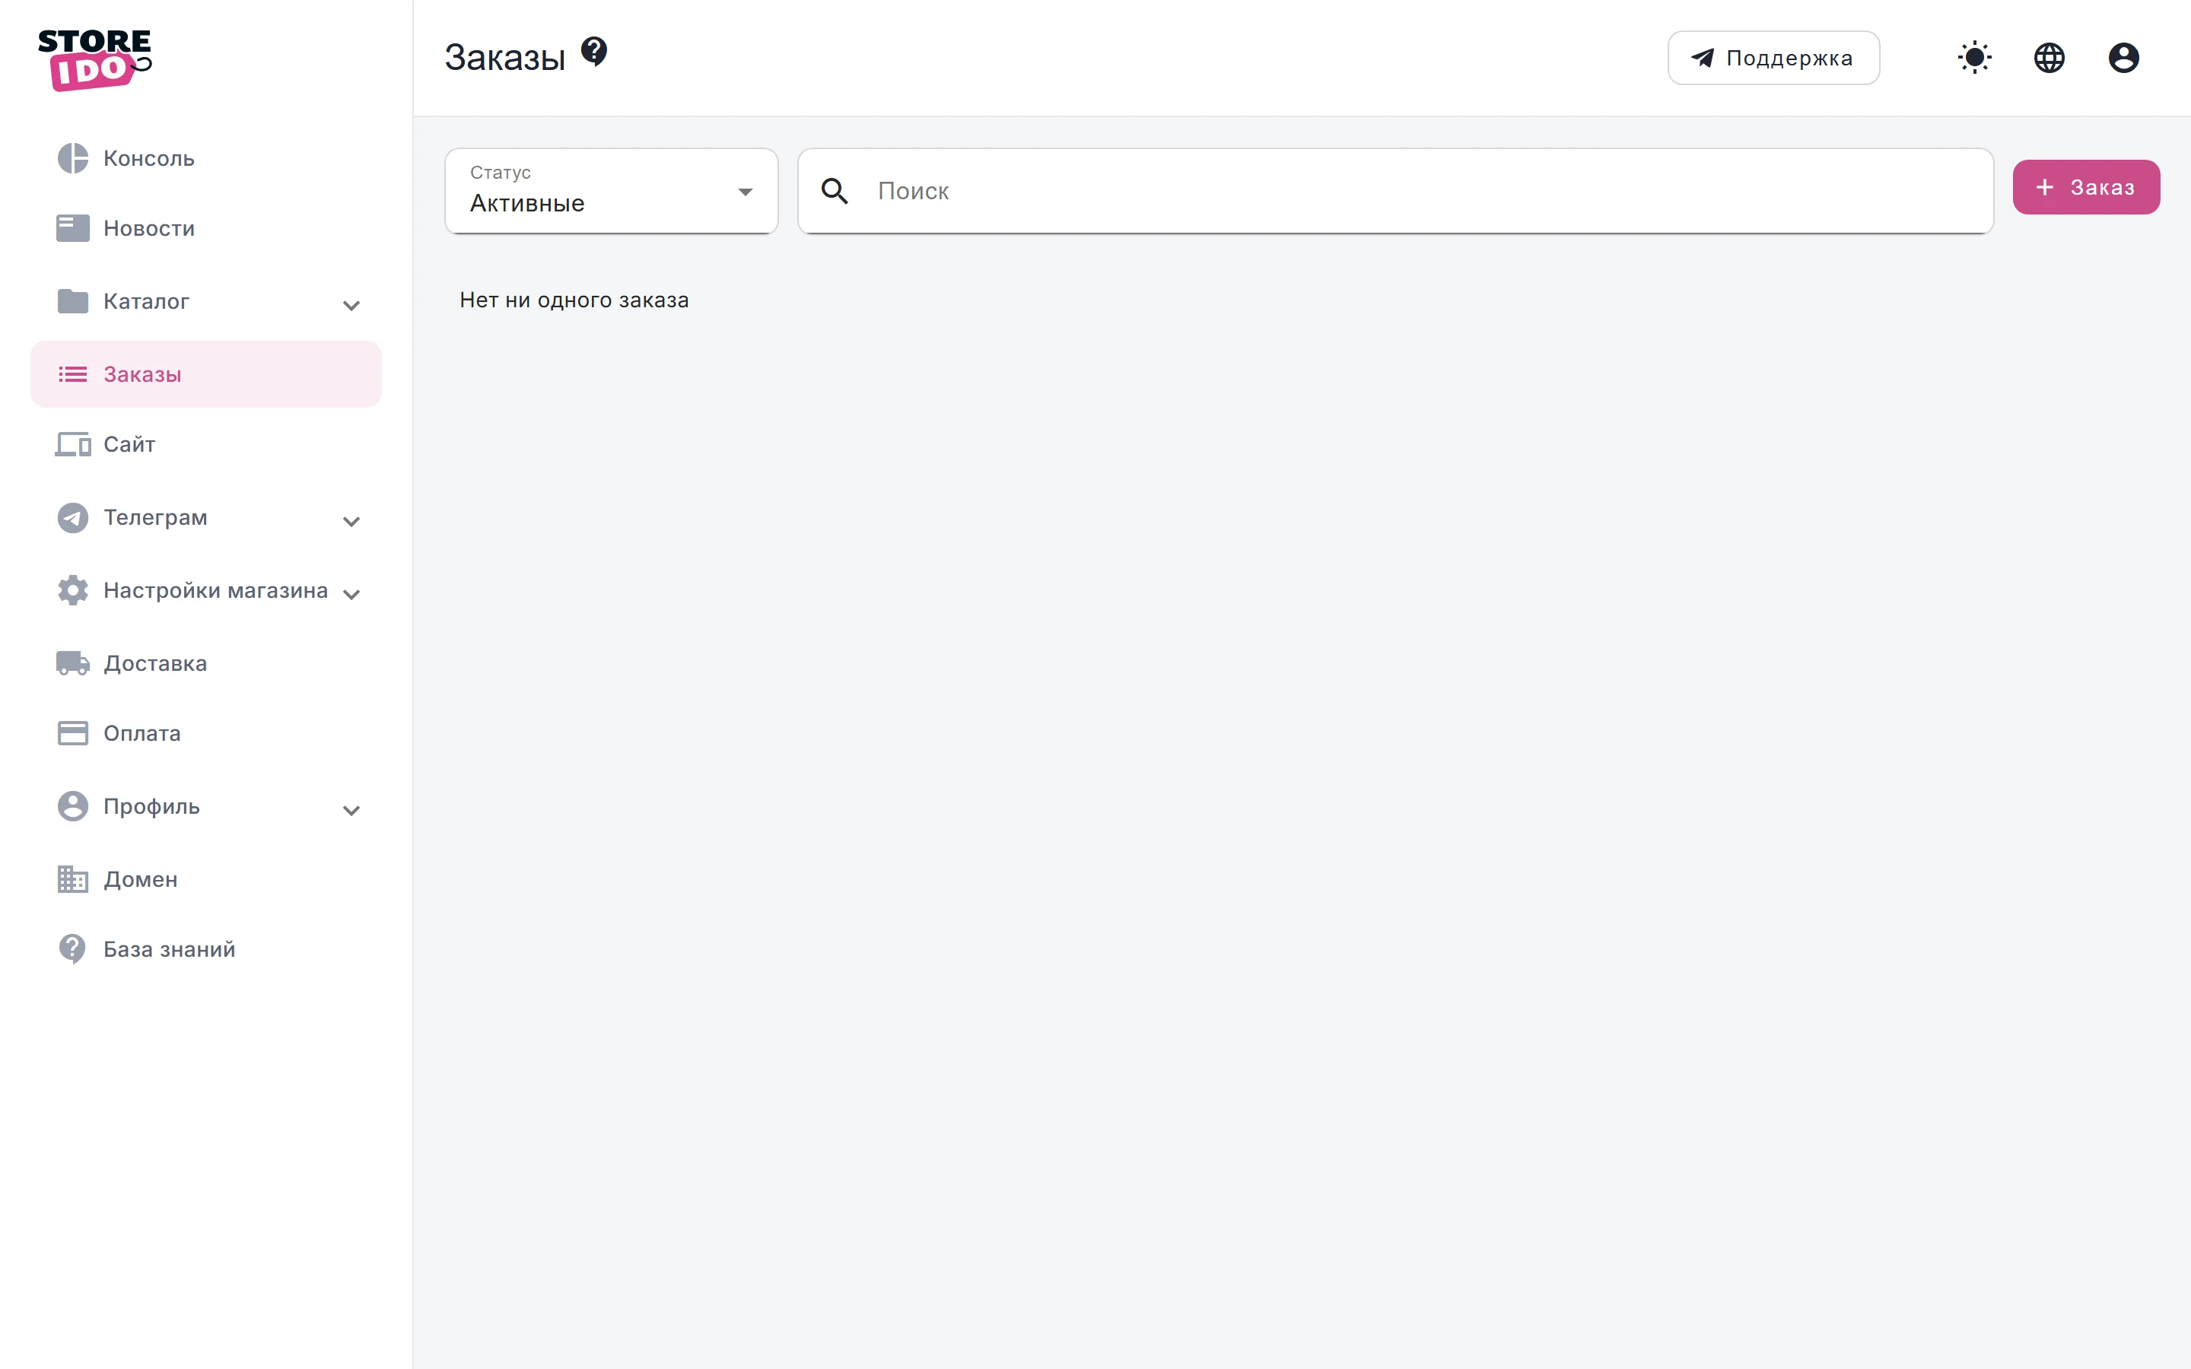The image size is (2191, 1369).
Task: Click the Сайт devices icon
Action: (72, 443)
